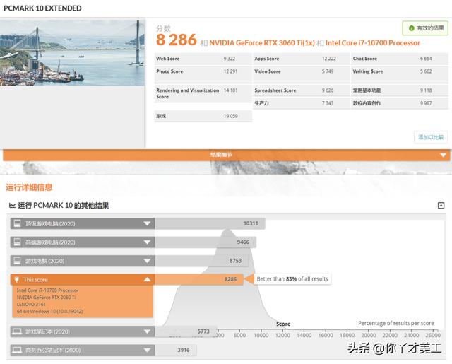Click the 9466 score bar
Screen dimensions: 452x364
click(206, 242)
